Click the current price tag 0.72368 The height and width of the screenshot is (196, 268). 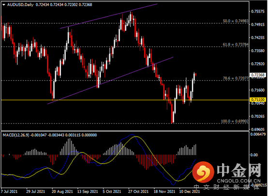tap(258, 75)
